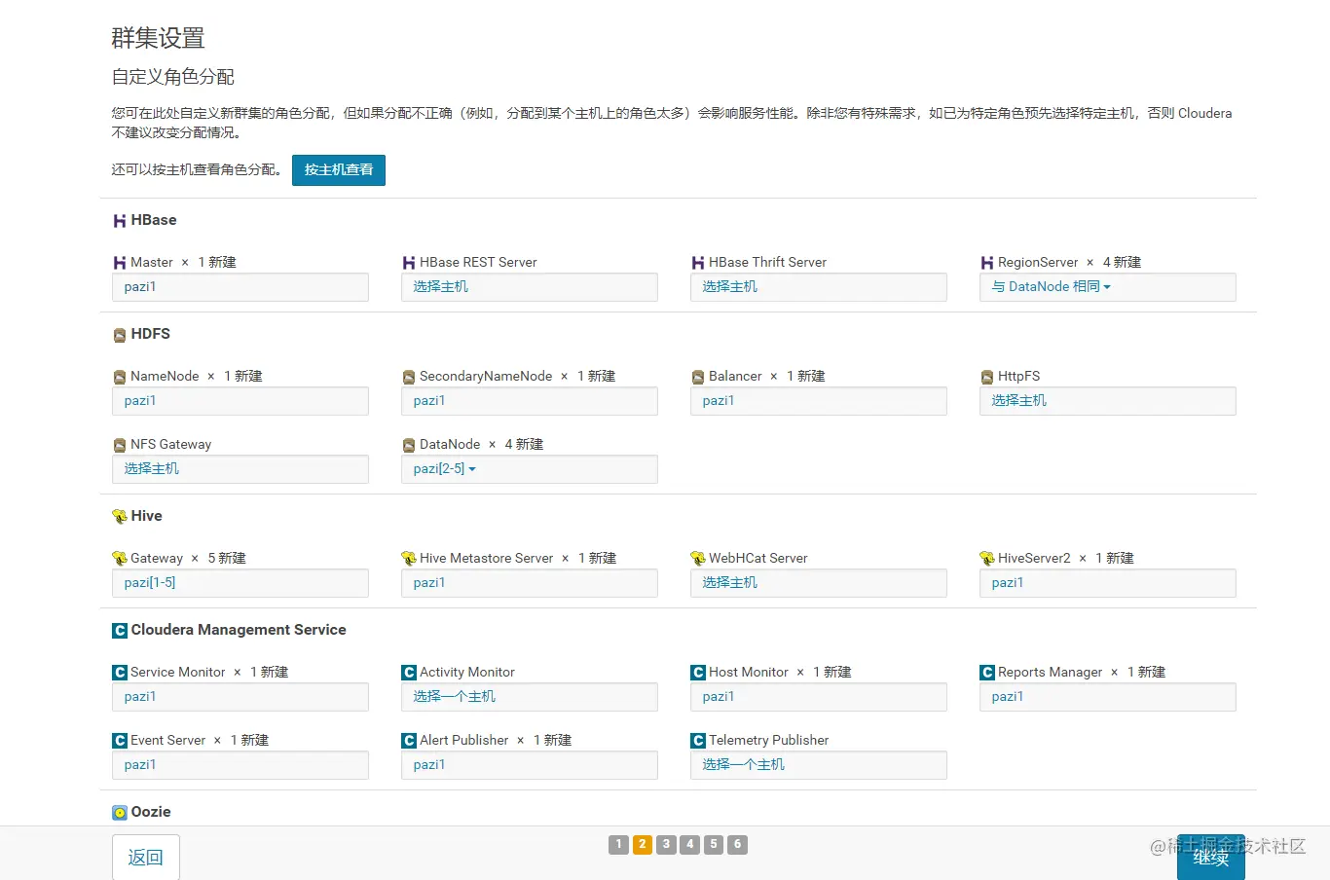The image size is (1330, 880).
Task: Click the HDFS section heading text
Action: pos(151,334)
